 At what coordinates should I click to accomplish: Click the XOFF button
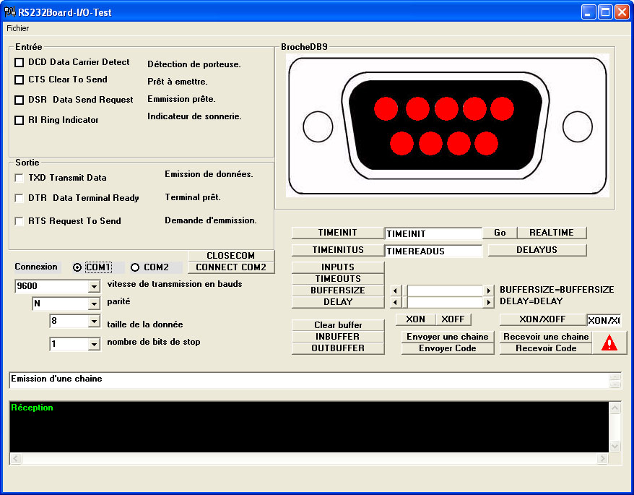[453, 319]
